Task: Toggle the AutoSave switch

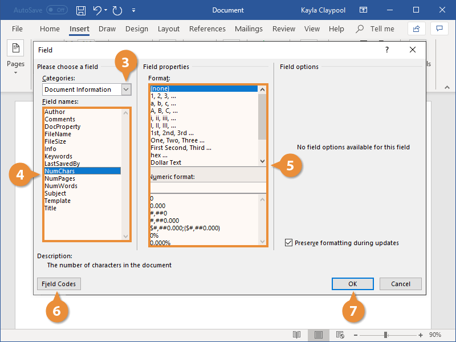Action: point(56,10)
